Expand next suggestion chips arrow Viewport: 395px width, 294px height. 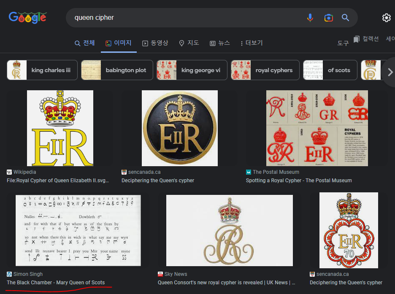390,72
